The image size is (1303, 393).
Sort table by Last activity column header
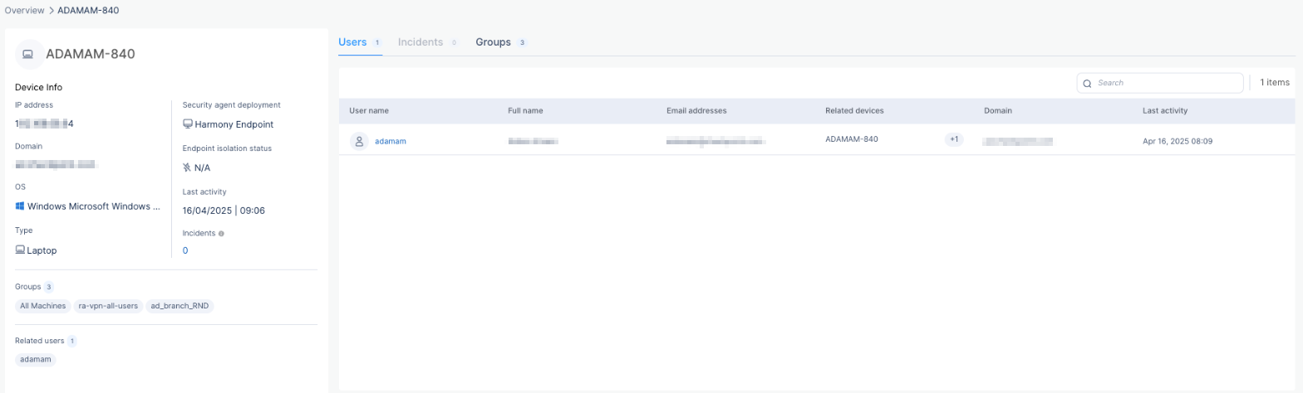pyautogui.click(x=1165, y=110)
